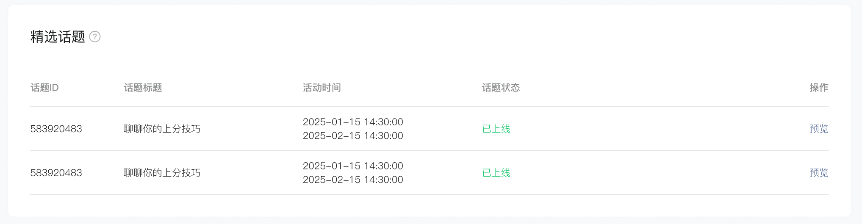Click 聊聊你的上分技巧 title in first row

click(162, 129)
